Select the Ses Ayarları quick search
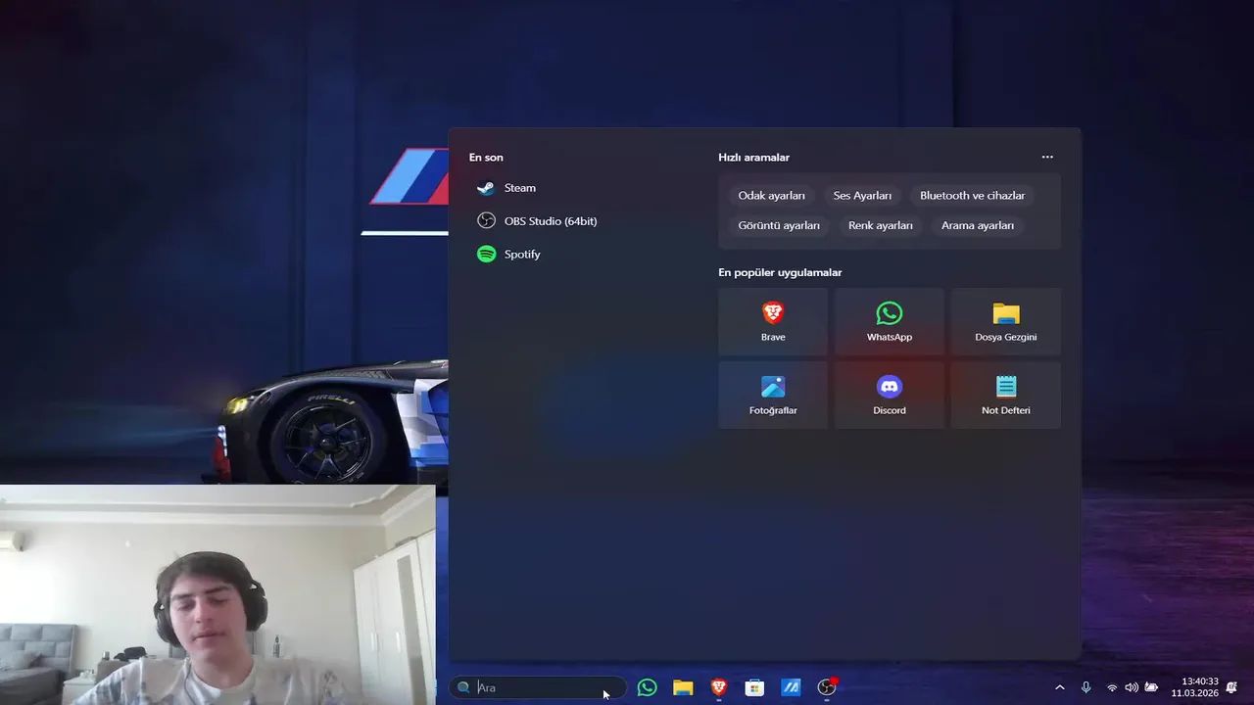 863,196
